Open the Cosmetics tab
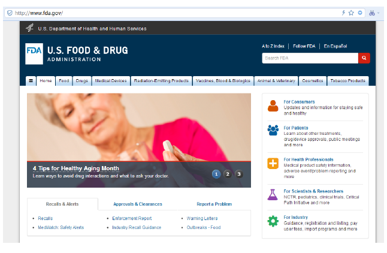 coord(313,81)
